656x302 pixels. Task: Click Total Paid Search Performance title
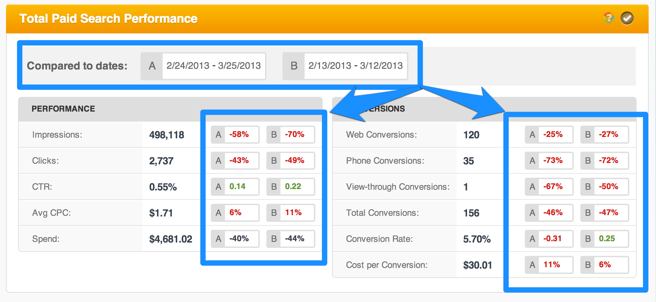[x=108, y=19]
